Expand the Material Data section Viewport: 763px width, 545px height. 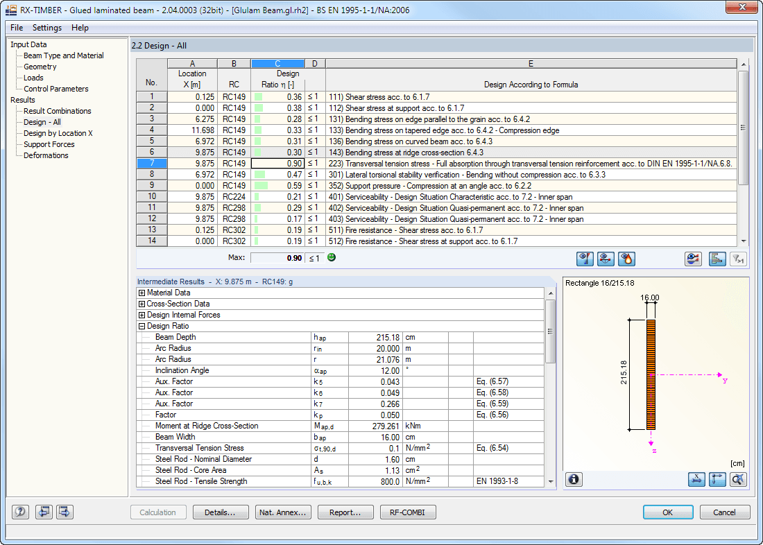(143, 293)
